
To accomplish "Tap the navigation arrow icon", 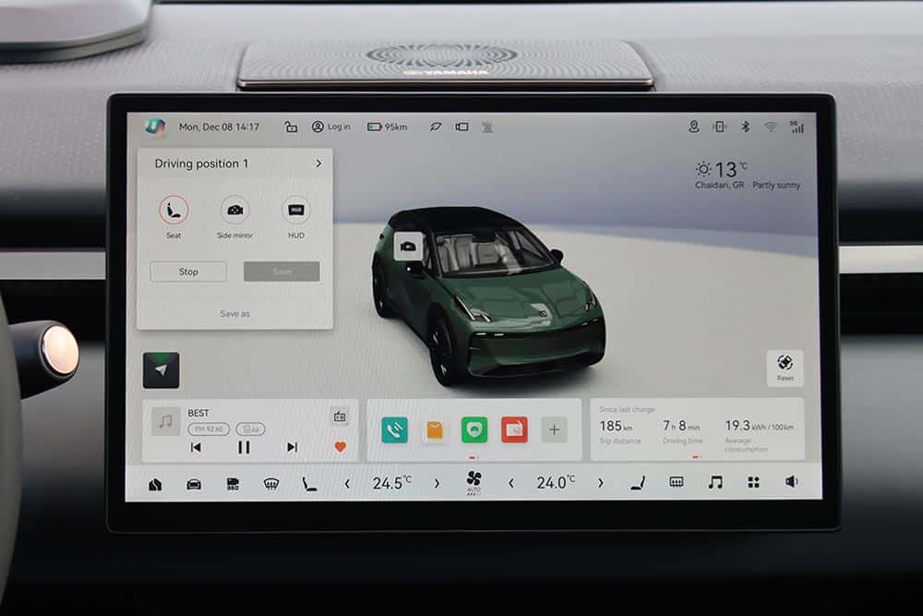I will coord(161,369).
